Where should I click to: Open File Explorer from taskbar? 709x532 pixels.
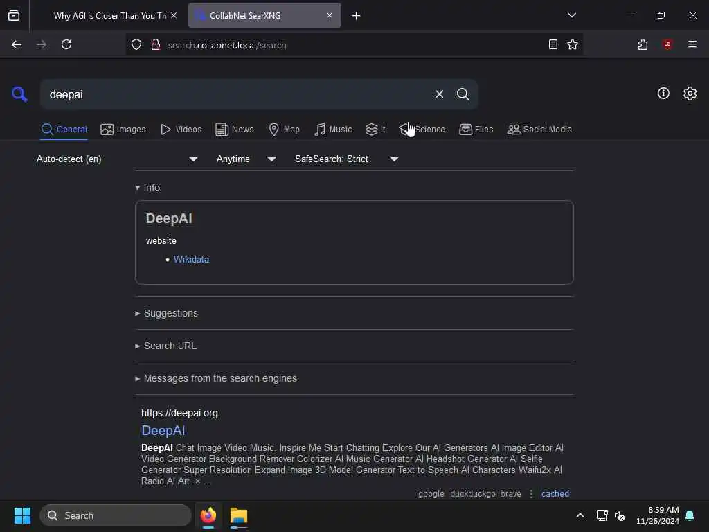(x=239, y=515)
